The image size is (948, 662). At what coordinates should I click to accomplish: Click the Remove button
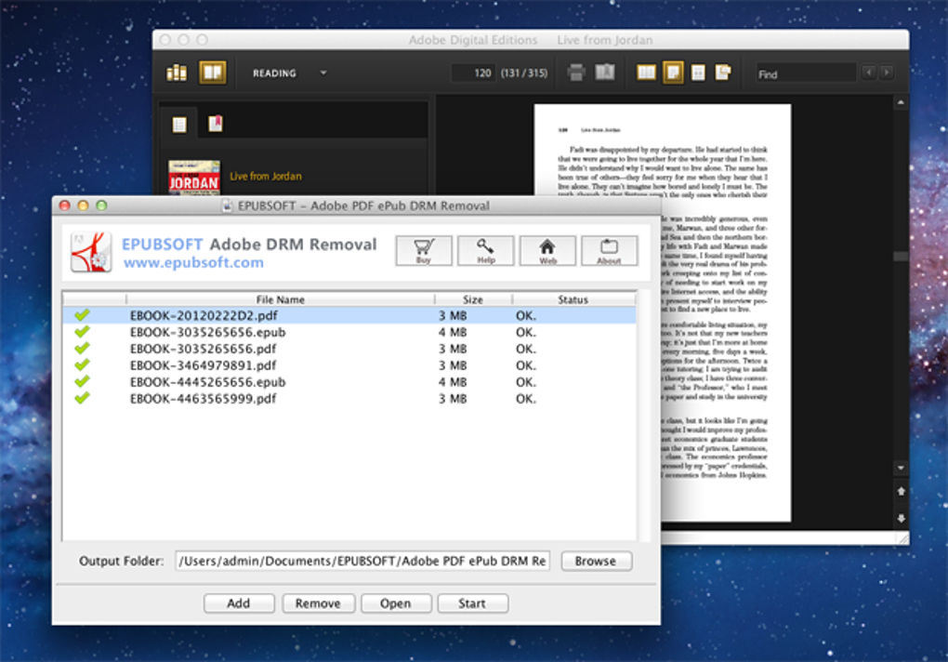318,603
